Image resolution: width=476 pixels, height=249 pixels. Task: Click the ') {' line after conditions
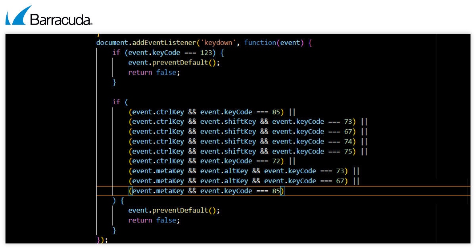pos(118,201)
